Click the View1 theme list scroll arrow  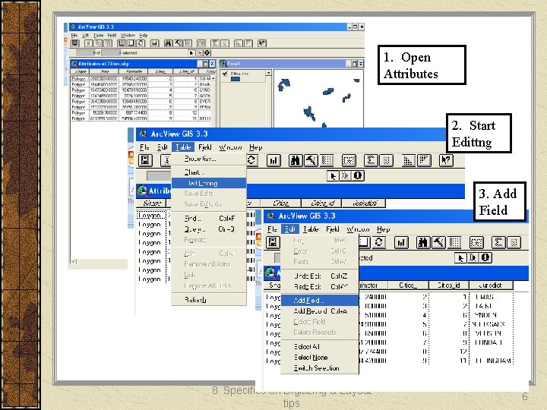(x=269, y=73)
